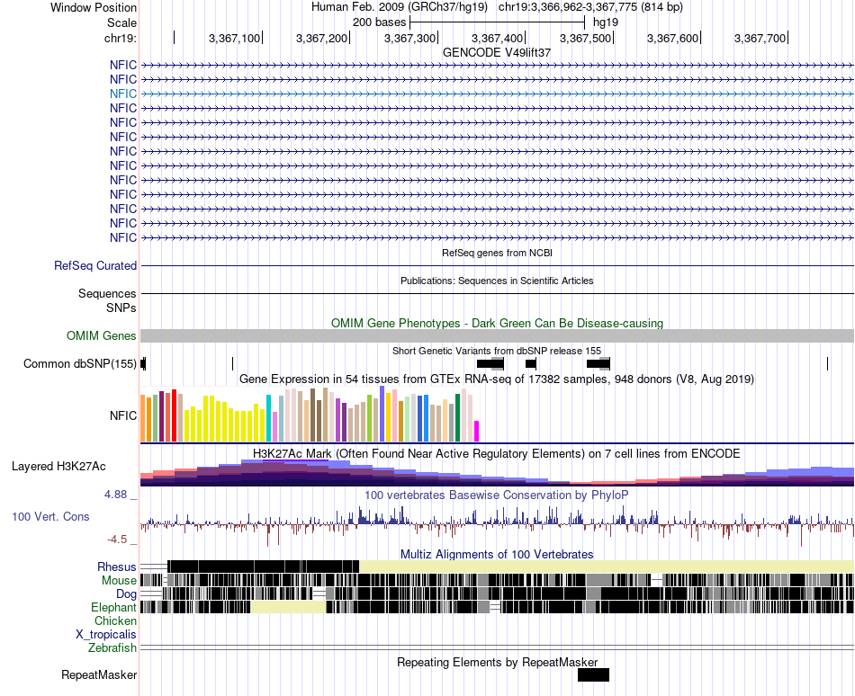Click the X_tropicalis alignment label
Image resolution: width=855 pixels, height=696 pixels.
click(x=106, y=635)
